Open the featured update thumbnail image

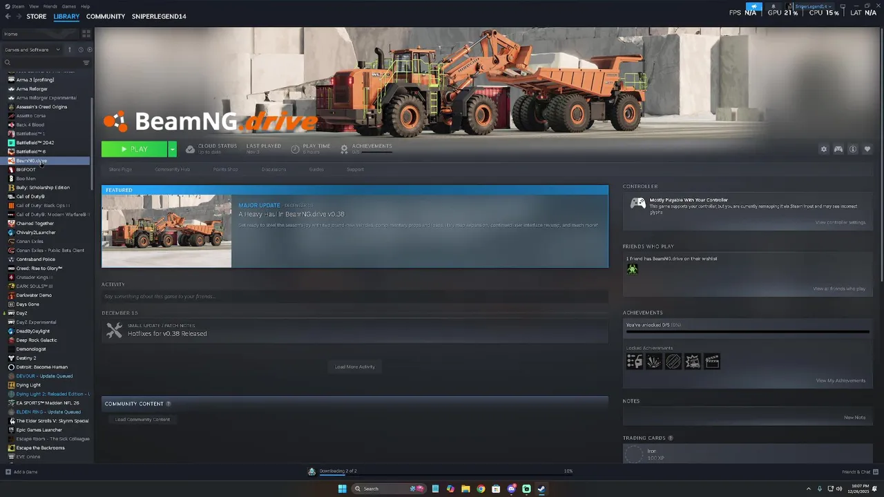point(166,231)
